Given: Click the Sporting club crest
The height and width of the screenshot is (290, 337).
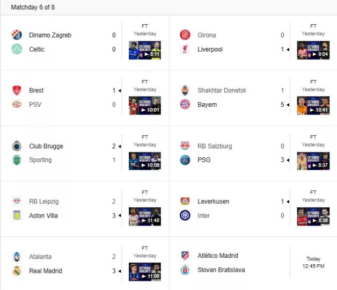Looking at the screenshot, I should coord(17,160).
